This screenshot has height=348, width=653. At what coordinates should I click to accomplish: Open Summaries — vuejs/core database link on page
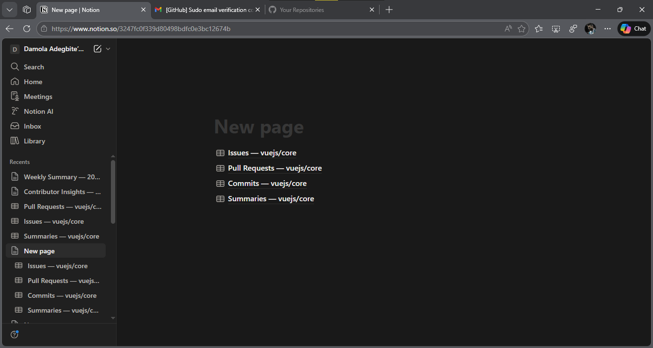pyautogui.click(x=271, y=199)
